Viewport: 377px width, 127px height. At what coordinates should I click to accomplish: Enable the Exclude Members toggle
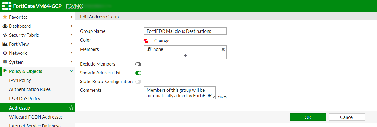(x=138, y=64)
